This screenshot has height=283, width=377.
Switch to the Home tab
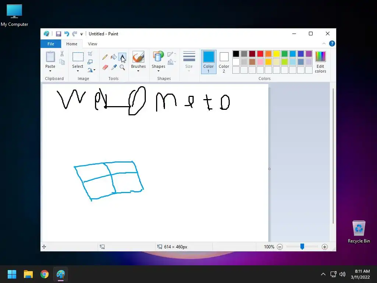pyautogui.click(x=72, y=44)
